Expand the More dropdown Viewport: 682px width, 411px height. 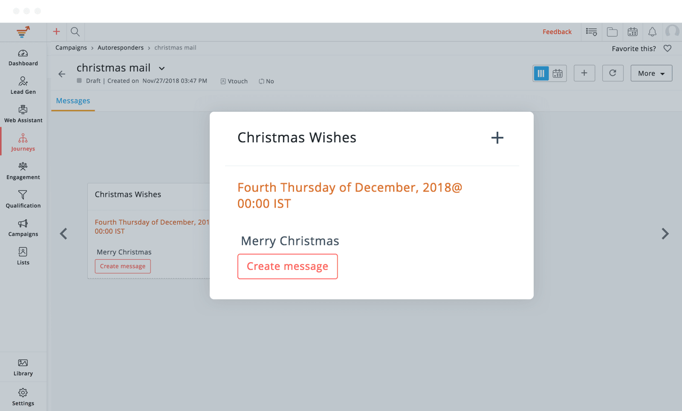(651, 73)
